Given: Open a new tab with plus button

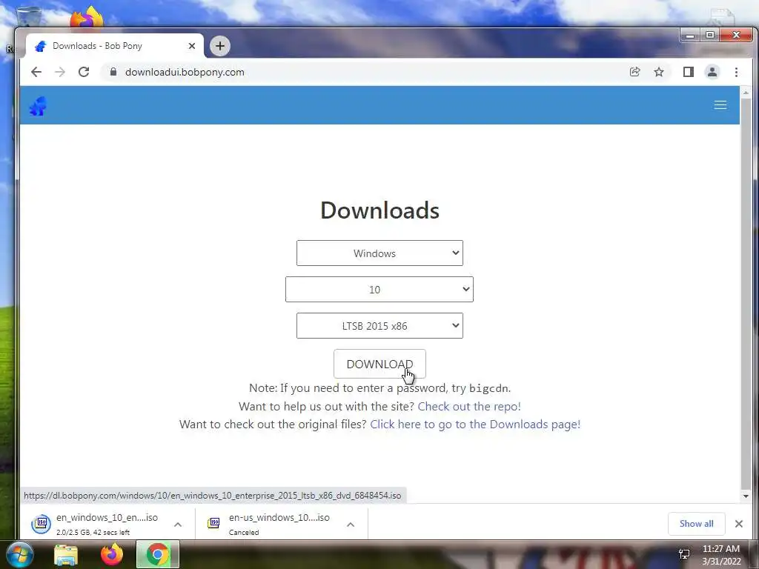Looking at the screenshot, I should 220,46.
